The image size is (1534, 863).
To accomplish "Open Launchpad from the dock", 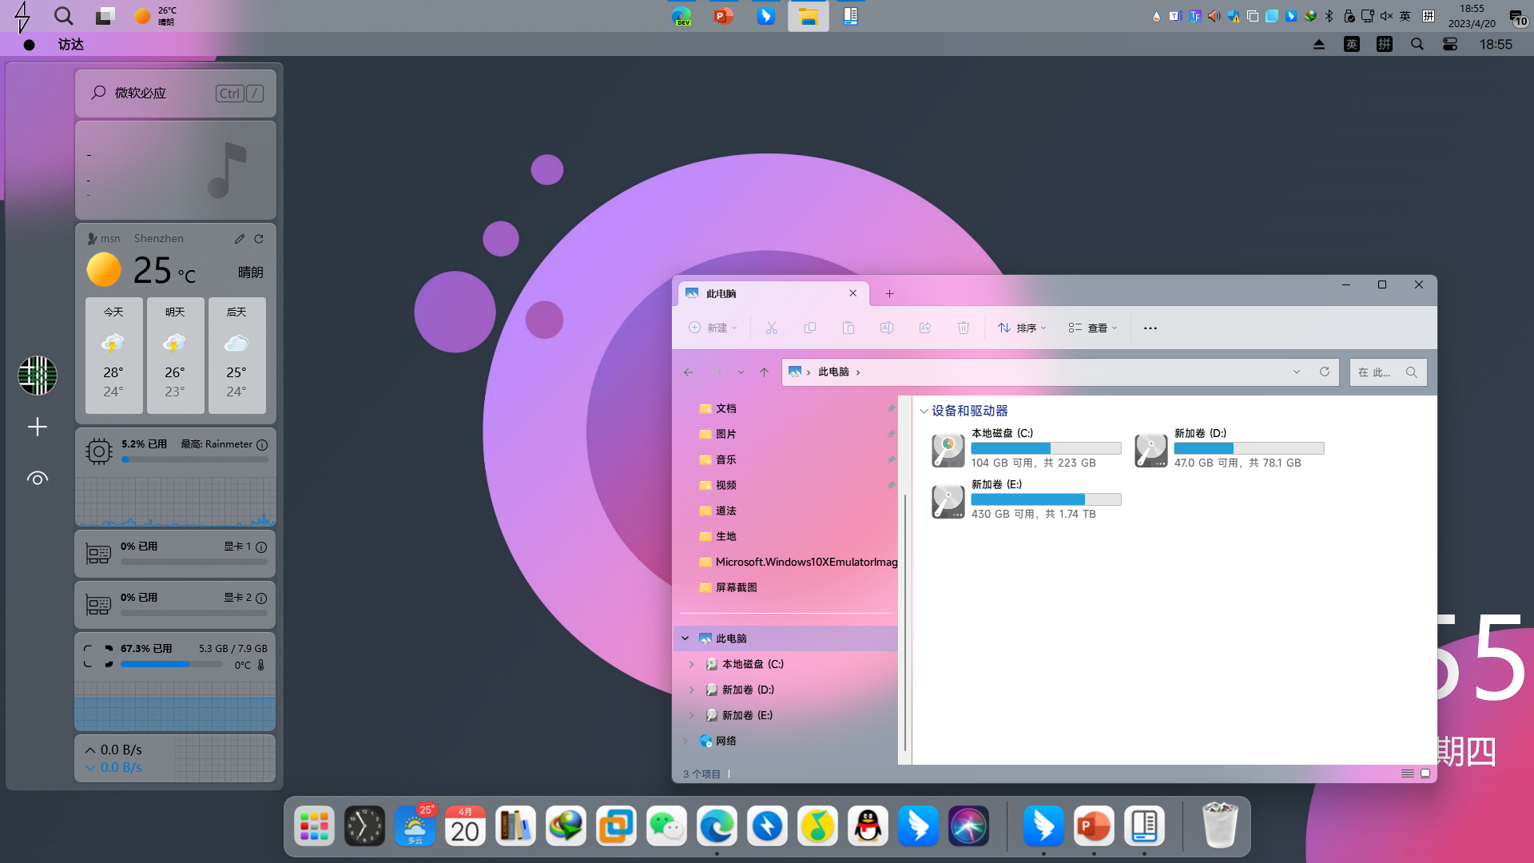I will [314, 826].
